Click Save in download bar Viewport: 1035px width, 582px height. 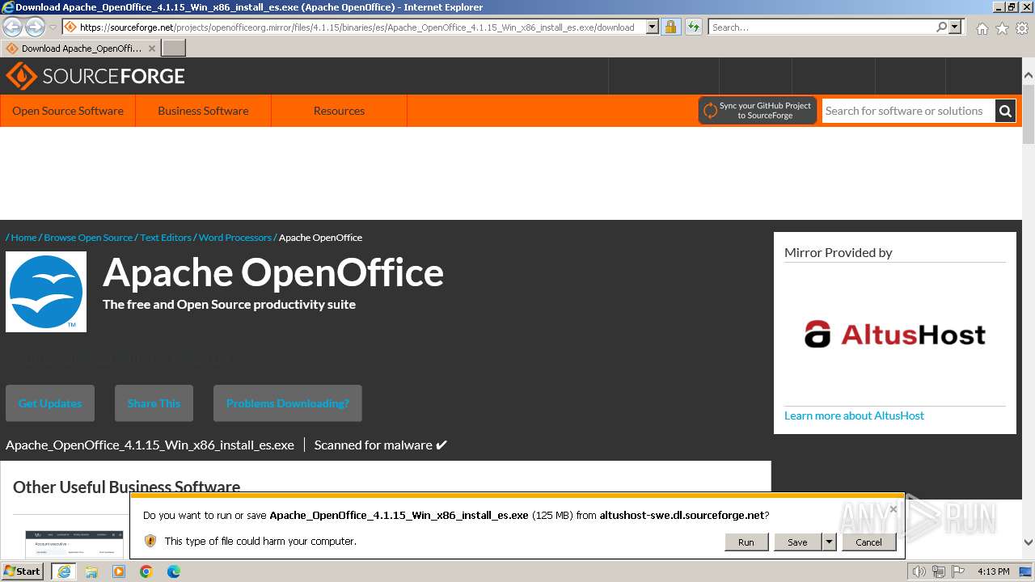pos(797,542)
